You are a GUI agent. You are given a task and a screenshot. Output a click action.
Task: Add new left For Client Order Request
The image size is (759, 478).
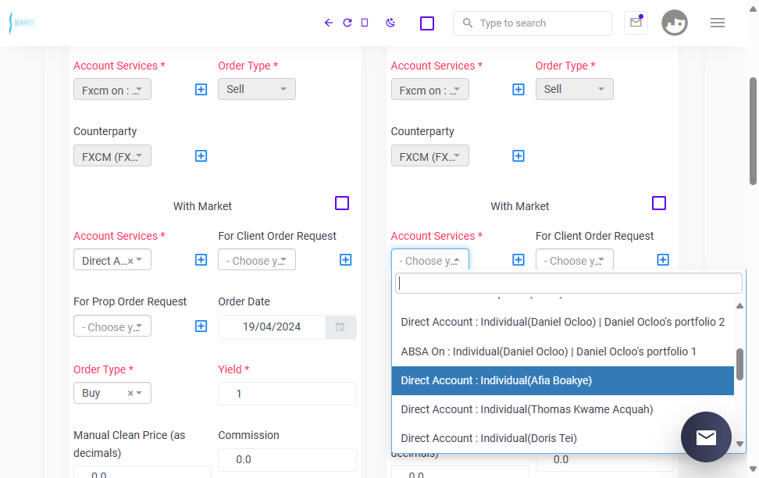tap(346, 260)
